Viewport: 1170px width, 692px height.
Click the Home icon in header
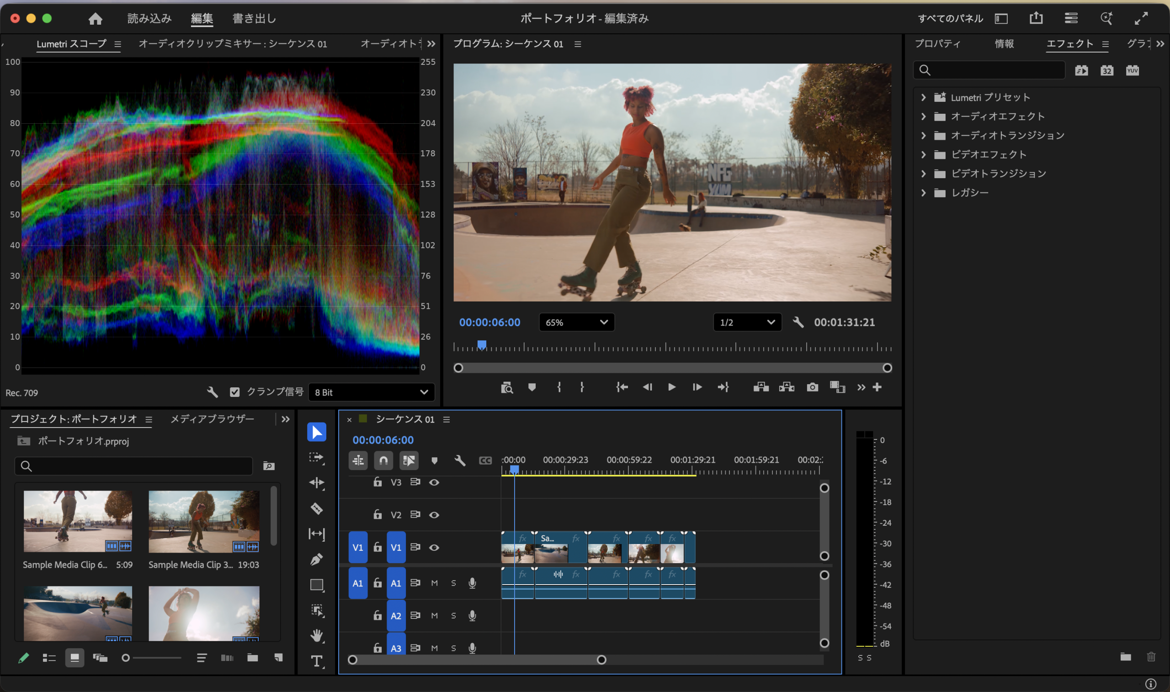click(95, 18)
